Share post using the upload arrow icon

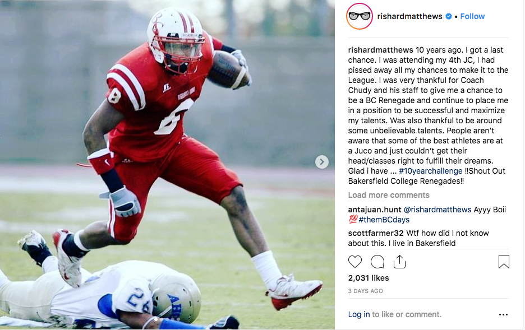click(x=399, y=262)
